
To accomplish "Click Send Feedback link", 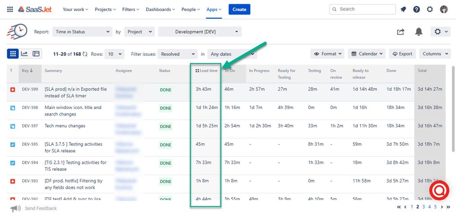I will 41,208.
